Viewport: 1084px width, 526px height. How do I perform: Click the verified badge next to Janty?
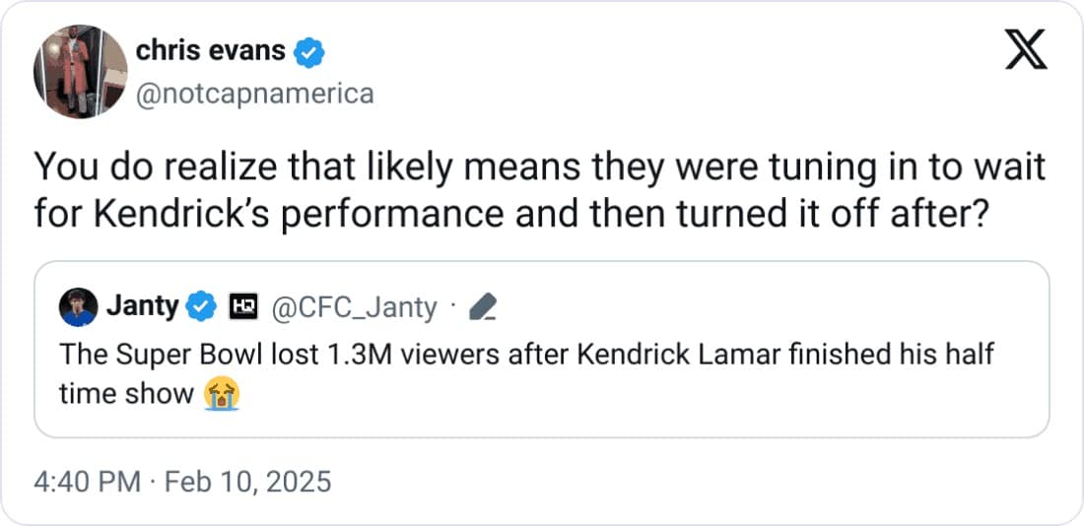pyautogui.click(x=202, y=307)
